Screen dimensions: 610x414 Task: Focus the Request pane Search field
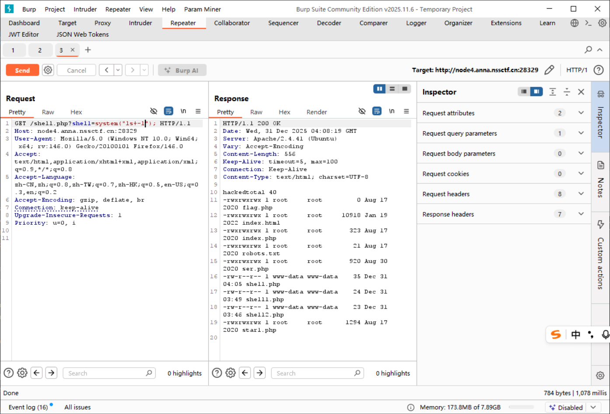coord(109,373)
